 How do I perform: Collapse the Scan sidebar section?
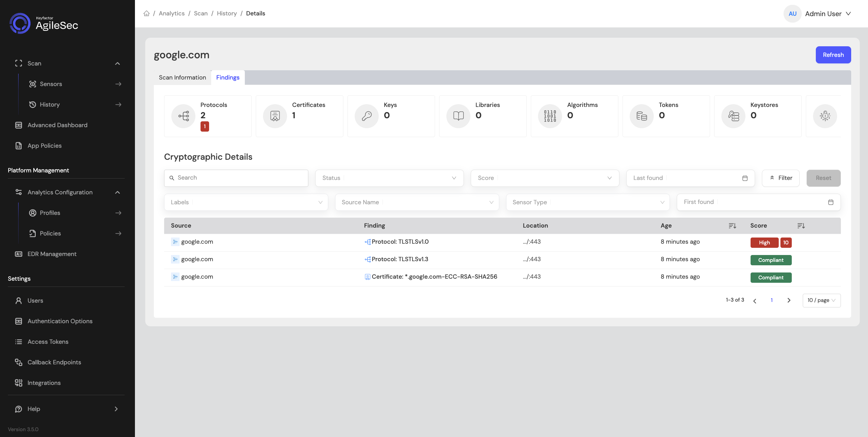(117, 63)
